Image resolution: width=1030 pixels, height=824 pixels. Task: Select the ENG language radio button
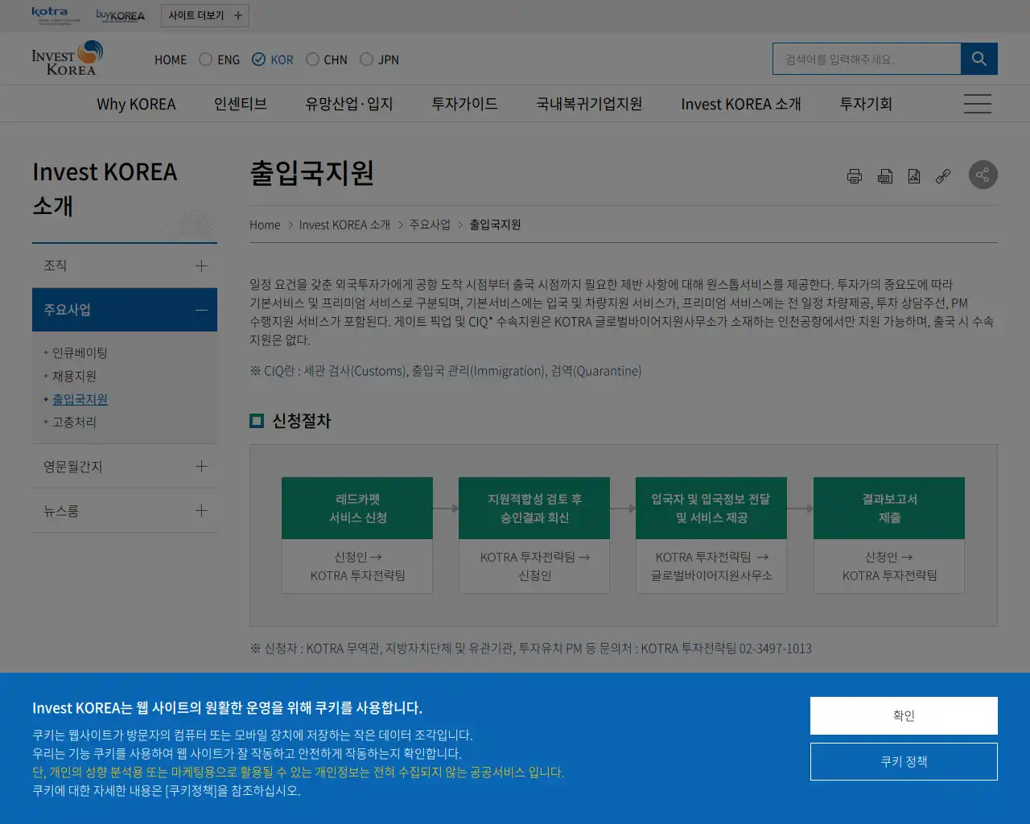pos(204,59)
